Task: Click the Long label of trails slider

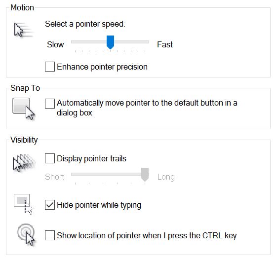Action: tap(166, 177)
